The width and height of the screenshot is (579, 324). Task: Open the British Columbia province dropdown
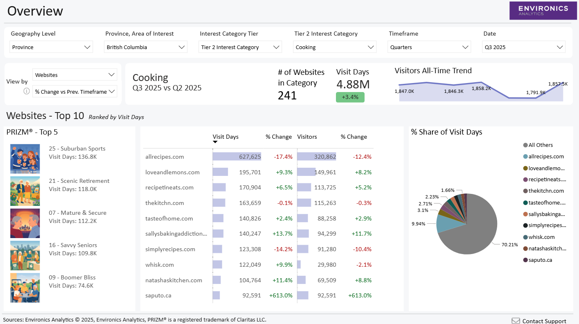click(145, 47)
